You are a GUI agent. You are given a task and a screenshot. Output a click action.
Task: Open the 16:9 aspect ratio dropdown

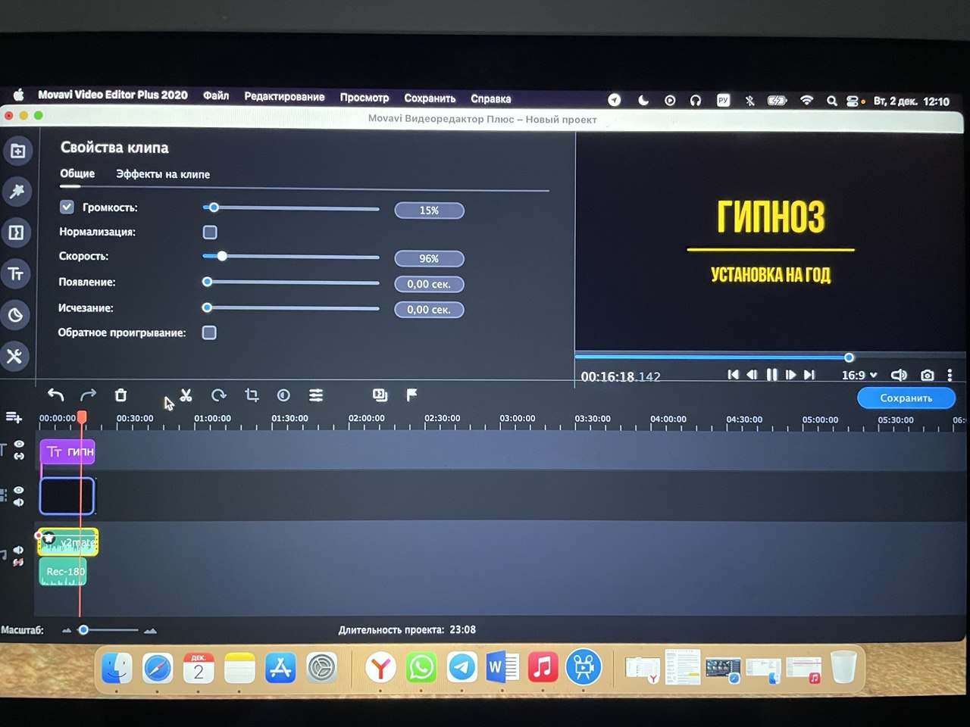pos(859,375)
